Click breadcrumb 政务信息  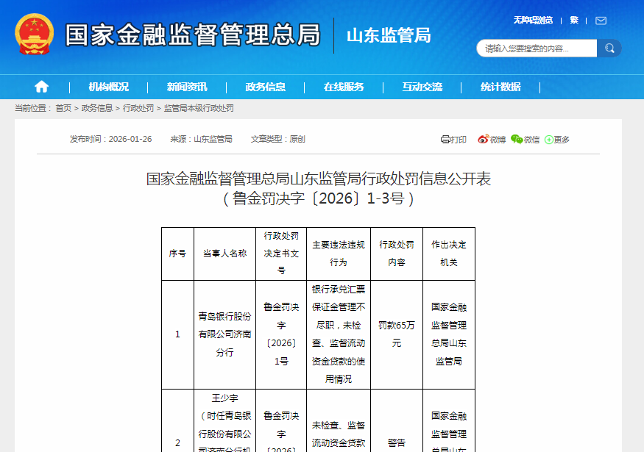tap(97, 108)
